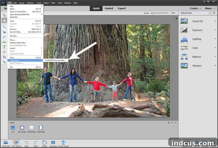
Task: Select the Hand tool
Action: (4, 20)
